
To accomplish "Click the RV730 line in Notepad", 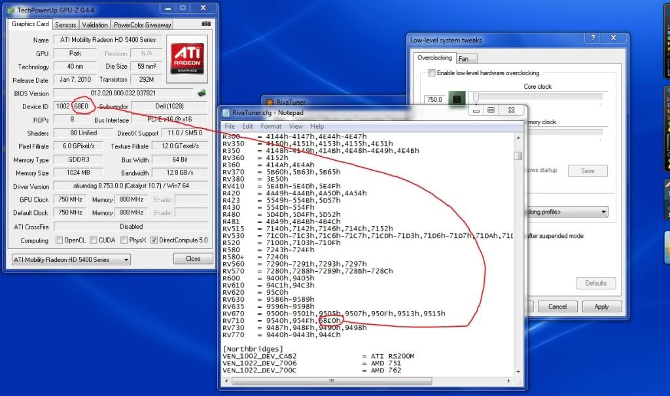I will click(x=295, y=328).
